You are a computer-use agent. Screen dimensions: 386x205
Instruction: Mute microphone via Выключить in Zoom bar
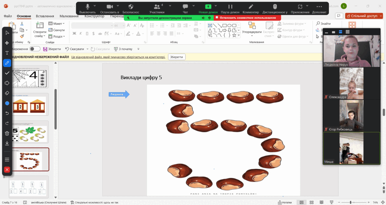[x=87, y=9]
